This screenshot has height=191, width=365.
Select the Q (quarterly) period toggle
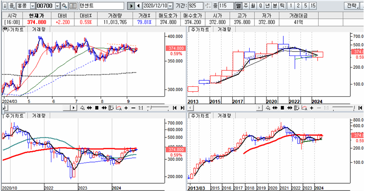[260, 6]
